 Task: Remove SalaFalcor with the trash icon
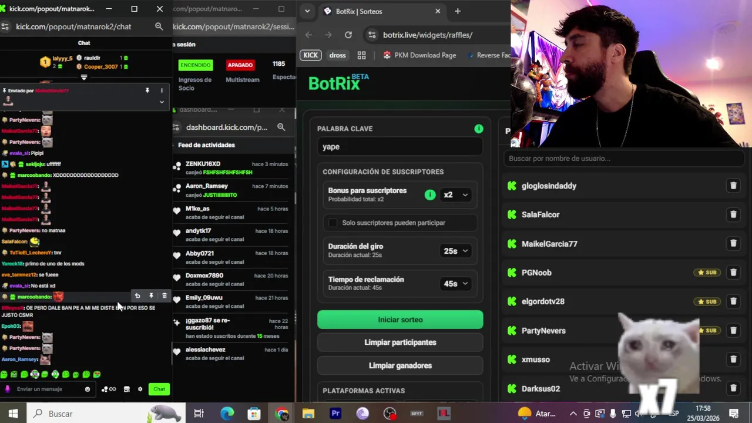click(x=733, y=214)
